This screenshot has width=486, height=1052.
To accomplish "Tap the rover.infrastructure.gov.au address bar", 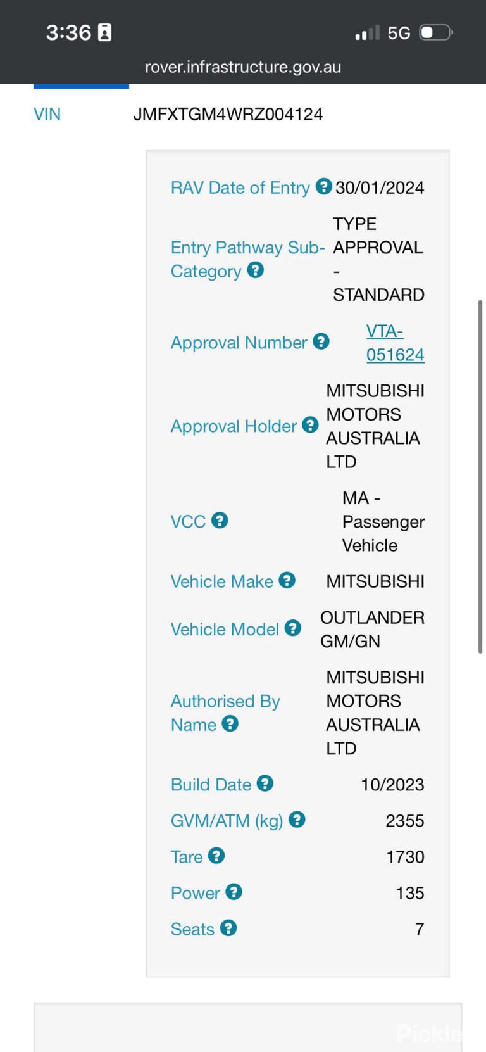I will [x=243, y=67].
